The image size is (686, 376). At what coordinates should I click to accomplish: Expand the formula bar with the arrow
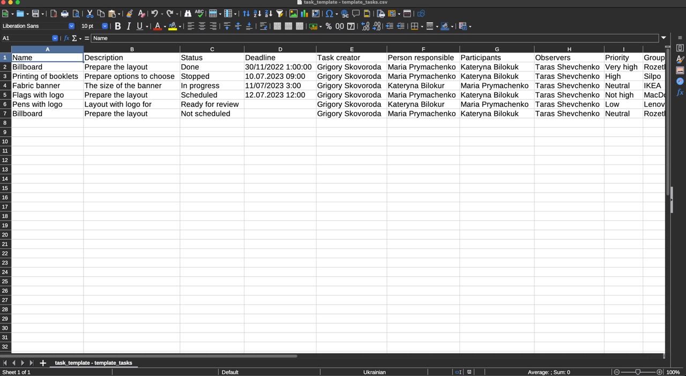[663, 38]
